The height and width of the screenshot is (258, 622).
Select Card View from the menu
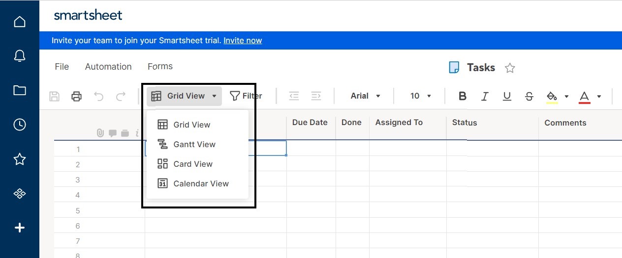coord(197,164)
